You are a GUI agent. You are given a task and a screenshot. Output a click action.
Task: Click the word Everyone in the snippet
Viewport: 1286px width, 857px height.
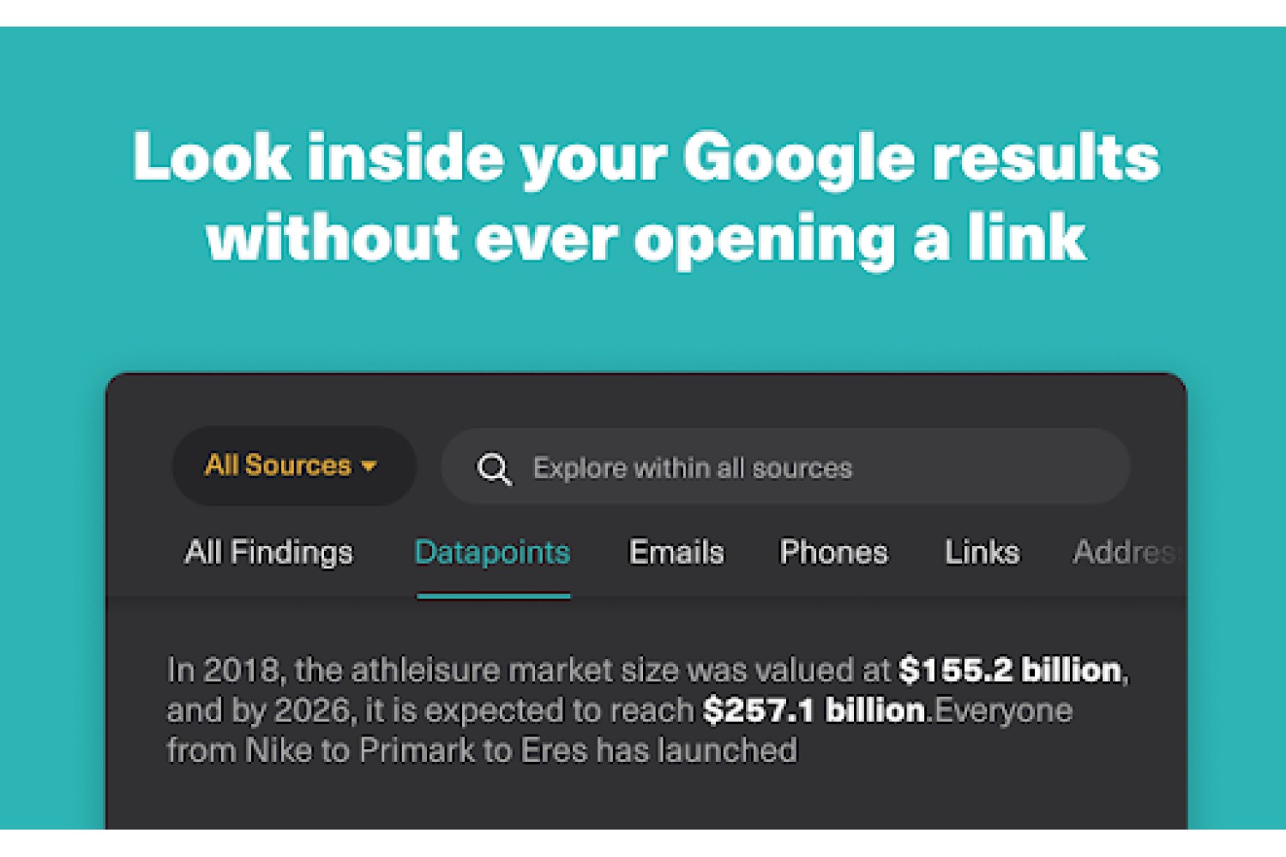pyautogui.click(x=1004, y=710)
